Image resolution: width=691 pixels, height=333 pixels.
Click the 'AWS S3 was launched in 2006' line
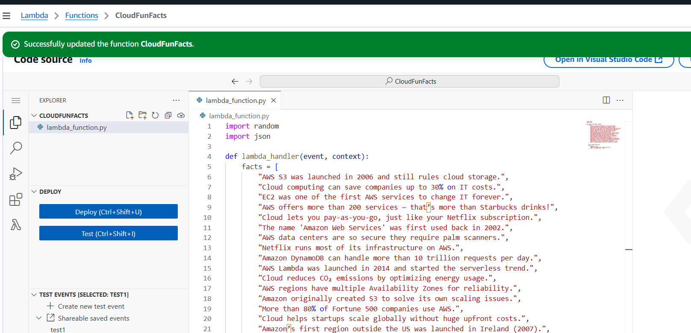click(383, 177)
